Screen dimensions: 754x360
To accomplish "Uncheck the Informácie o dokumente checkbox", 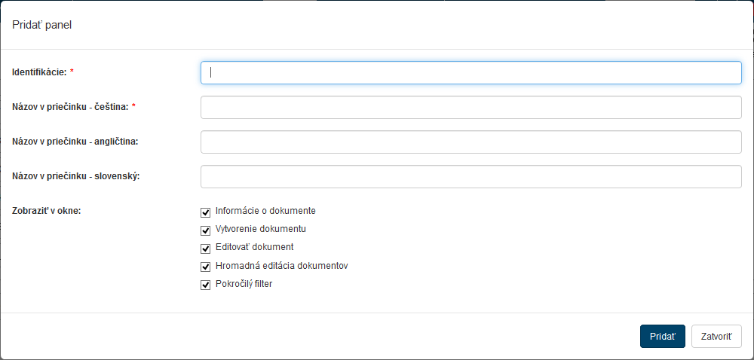I will coord(205,212).
